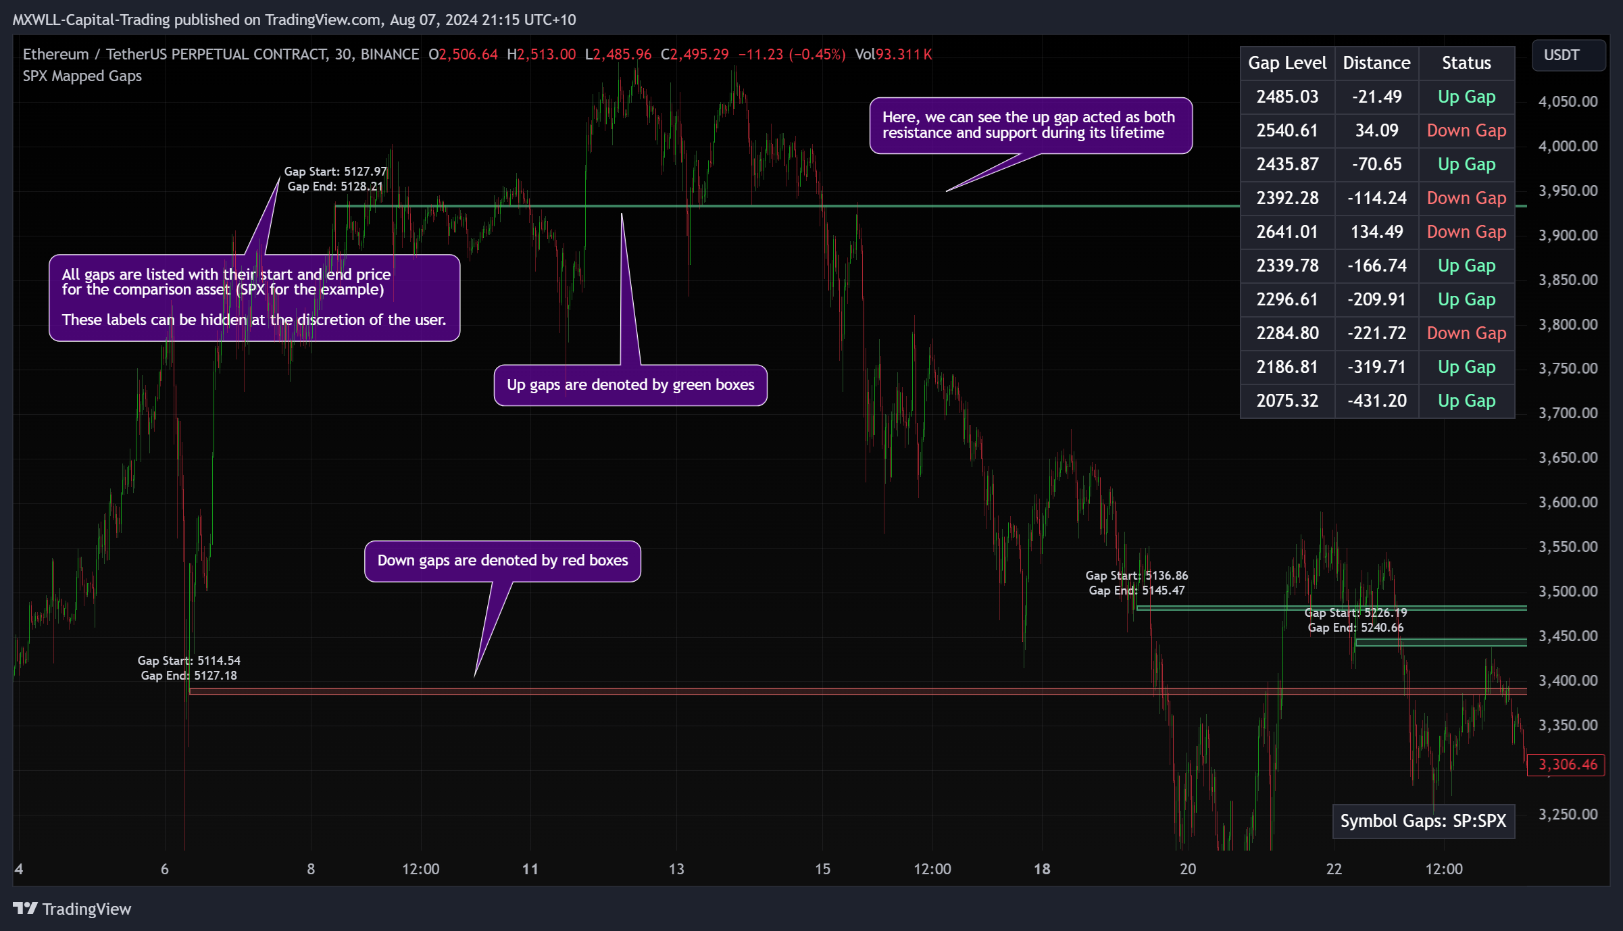Click the 3,250.00 price axis label
1623x931 pixels.
(x=1568, y=814)
